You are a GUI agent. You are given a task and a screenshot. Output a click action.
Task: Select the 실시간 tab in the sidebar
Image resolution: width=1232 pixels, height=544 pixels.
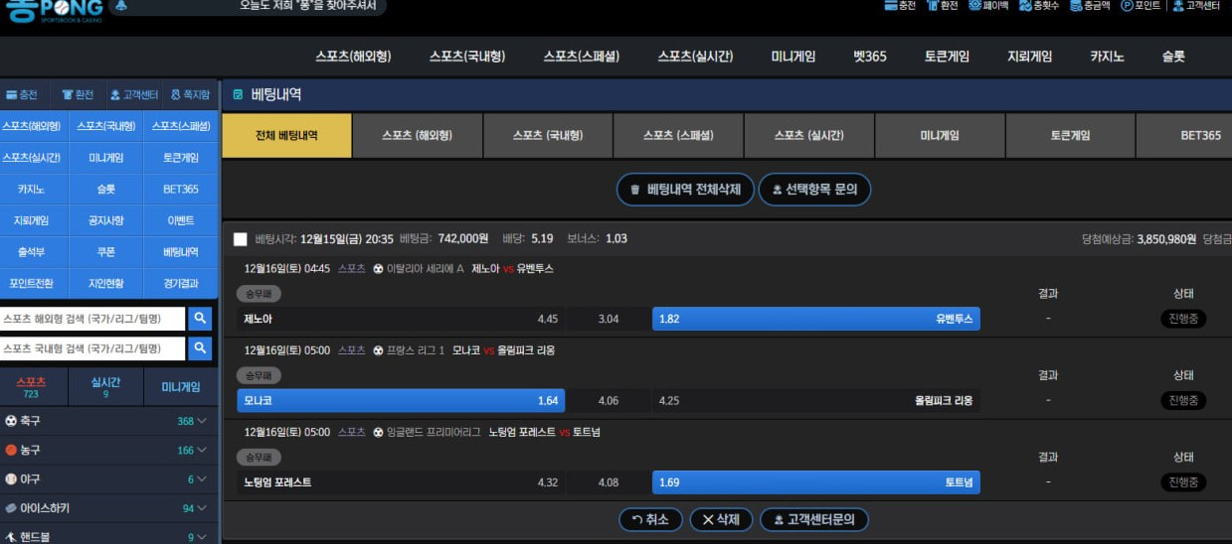pyautogui.click(x=105, y=386)
